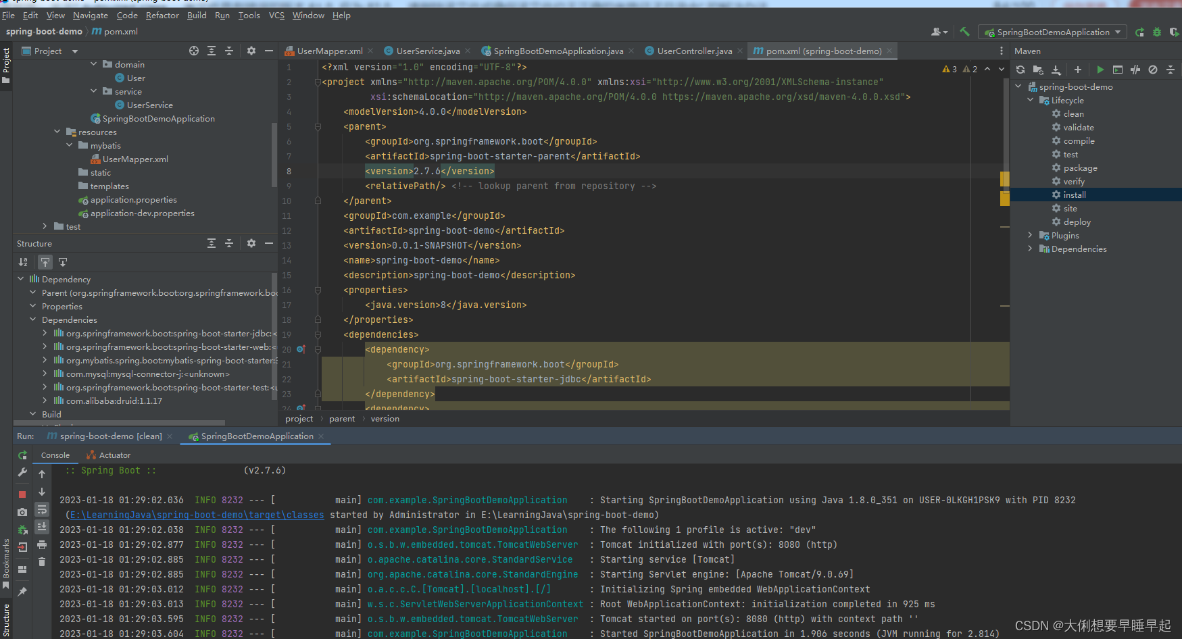Toggle Sort Alphabetically in Structure panel

[x=24, y=262]
